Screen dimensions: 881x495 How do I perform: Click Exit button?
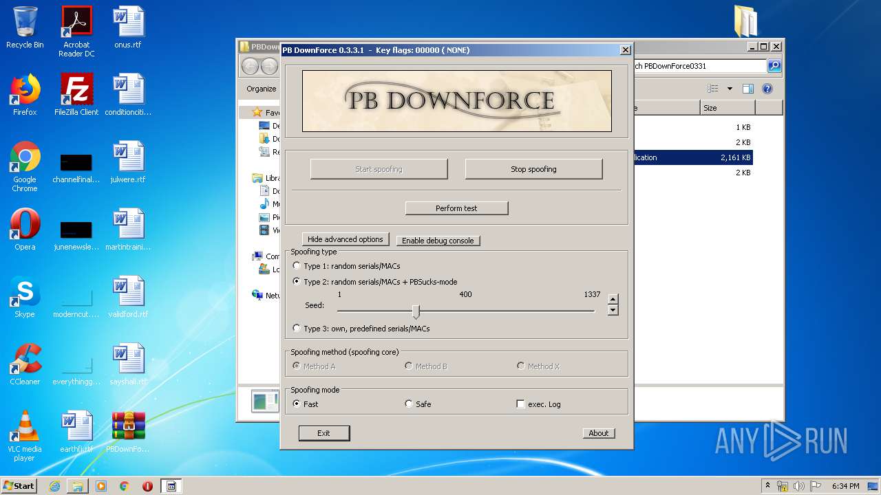[x=324, y=433]
